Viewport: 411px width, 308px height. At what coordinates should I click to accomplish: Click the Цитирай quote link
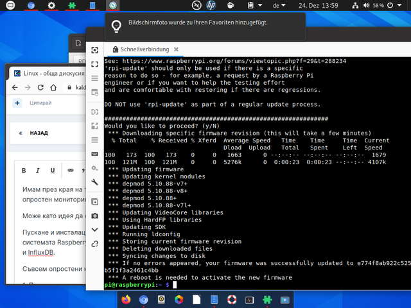tap(40, 103)
